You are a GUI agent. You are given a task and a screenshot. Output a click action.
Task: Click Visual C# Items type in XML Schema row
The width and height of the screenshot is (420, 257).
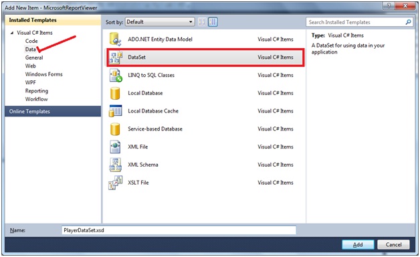(x=276, y=165)
